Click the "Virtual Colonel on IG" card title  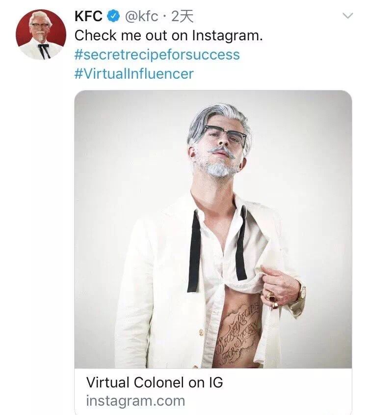tap(154, 382)
